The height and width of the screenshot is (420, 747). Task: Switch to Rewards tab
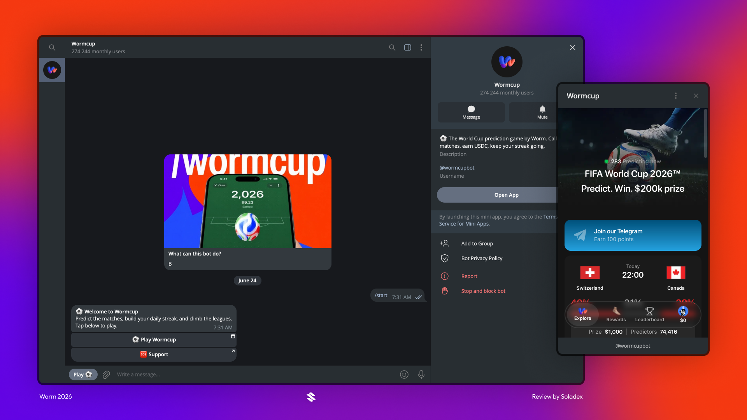click(616, 314)
